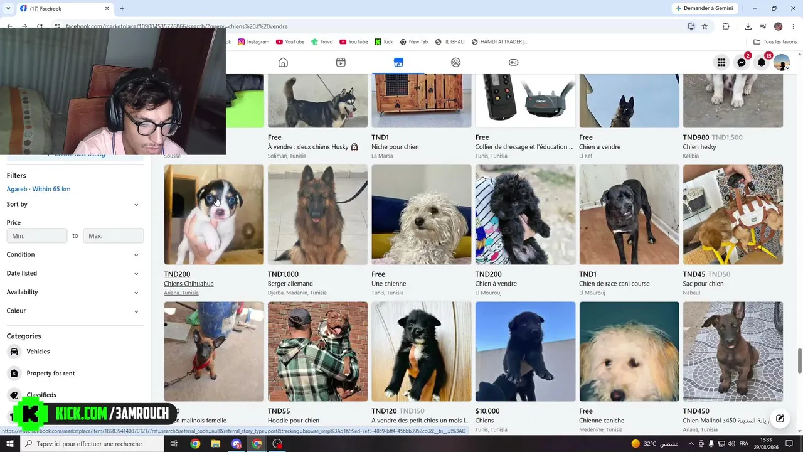The height and width of the screenshot is (452, 803).
Task: Open the Une chienne listing photo
Action: tap(422, 215)
